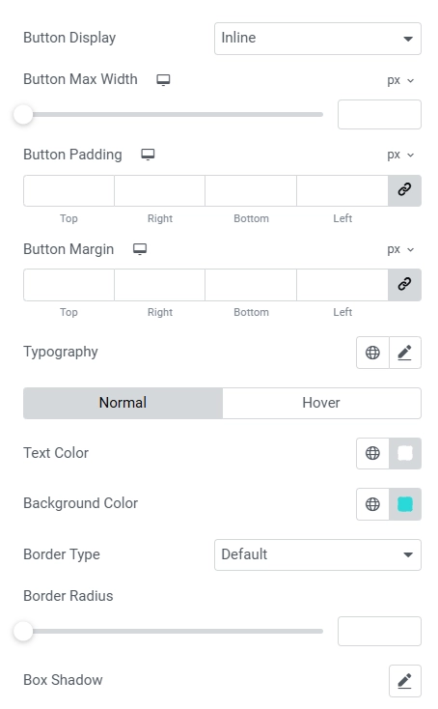Click the teal Background Color swatch

(405, 503)
